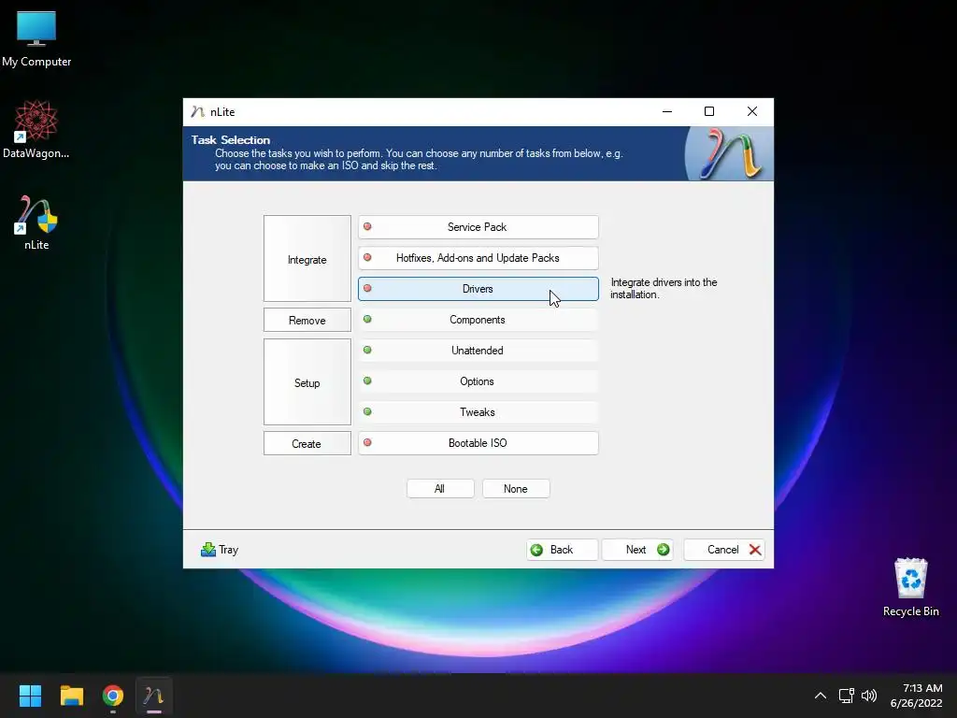Viewport: 957px width, 718px height.
Task: Select the Remove group button
Action: (x=307, y=320)
